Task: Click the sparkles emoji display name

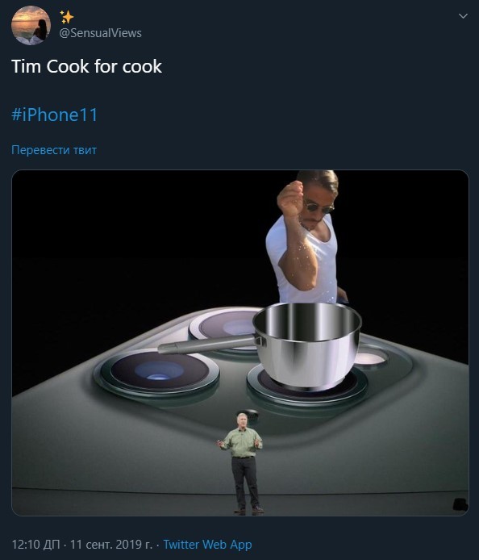Action: click(x=66, y=17)
